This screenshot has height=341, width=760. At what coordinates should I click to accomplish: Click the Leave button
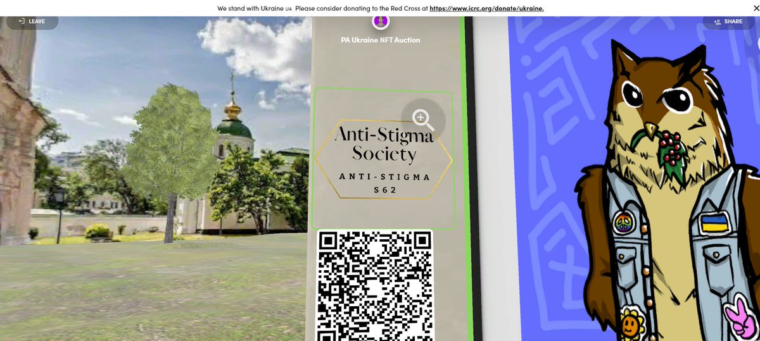[32, 22]
